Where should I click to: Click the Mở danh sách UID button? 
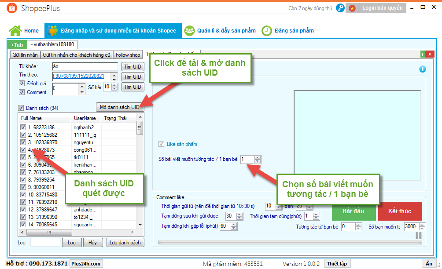pyautogui.click(x=119, y=107)
